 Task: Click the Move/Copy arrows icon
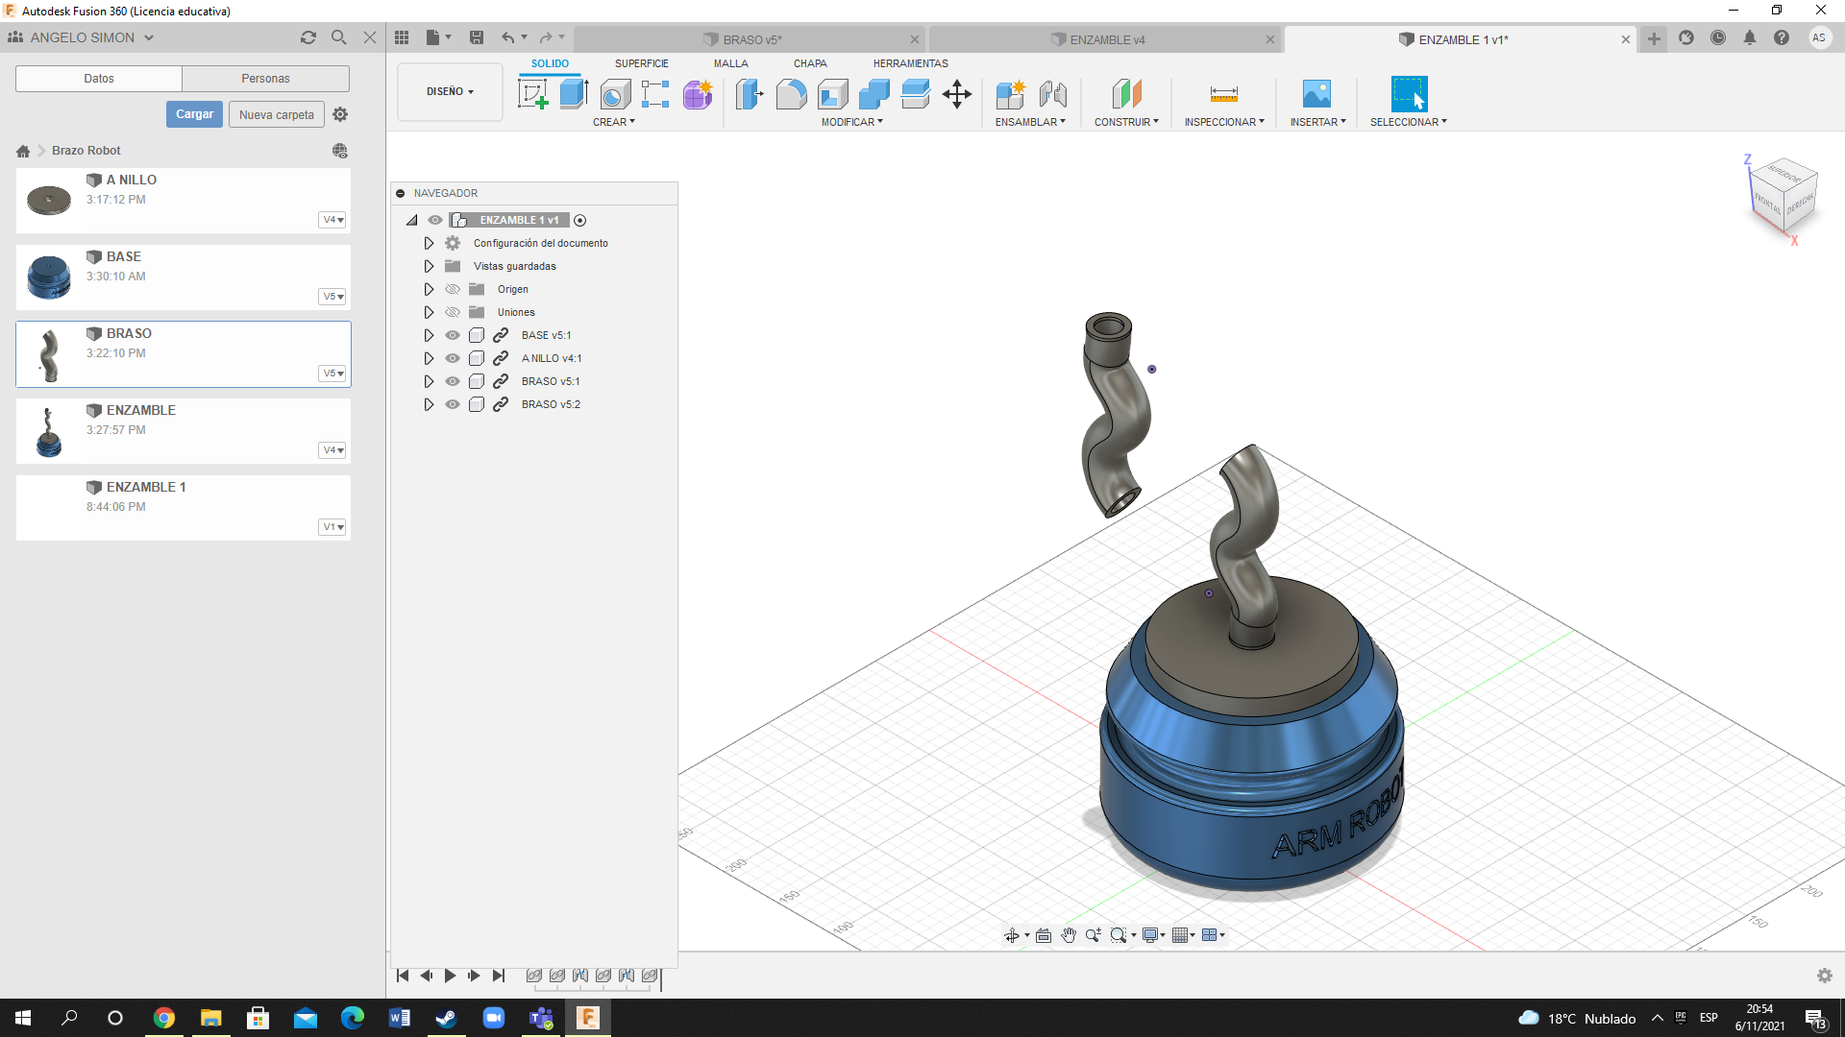pos(957,94)
